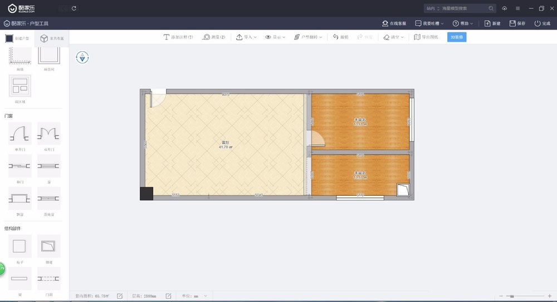Switch to the create floor plan (创建户型) tab
This screenshot has width=557, height=302.
click(17, 38)
